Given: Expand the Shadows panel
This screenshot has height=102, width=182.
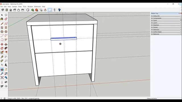Looking at the screenshot, I should [x=166, y=25].
